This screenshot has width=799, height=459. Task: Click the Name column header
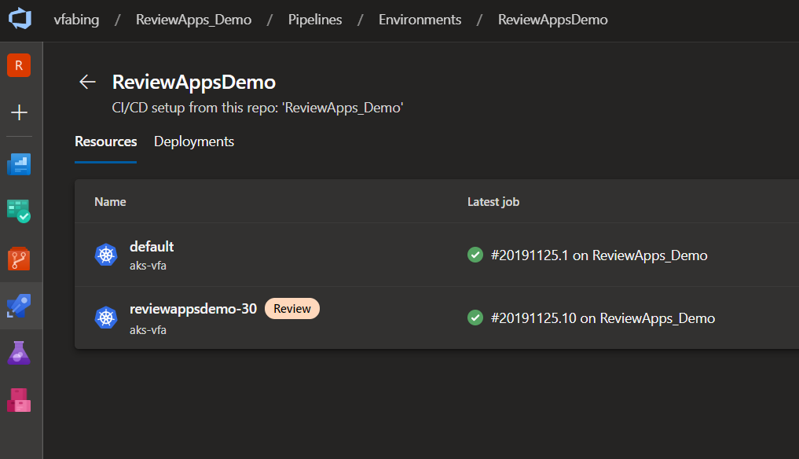(110, 202)
